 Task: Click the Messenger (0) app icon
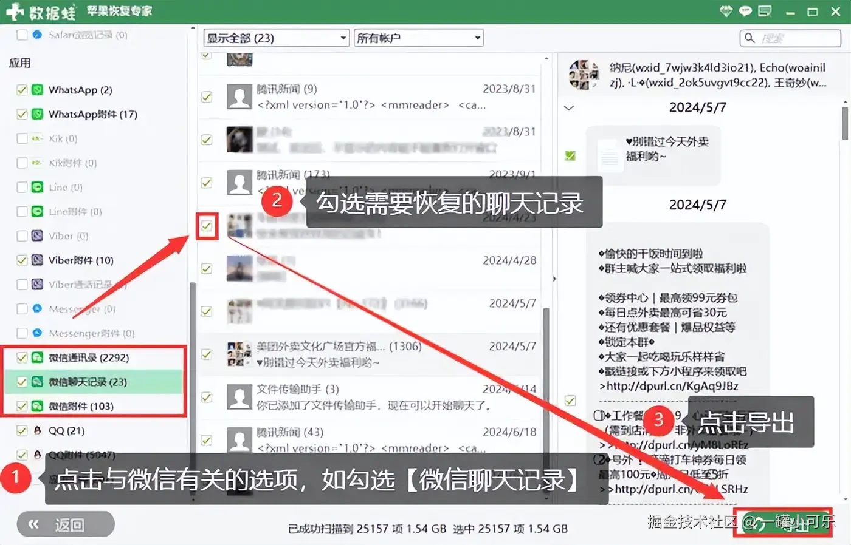coord(37,308)
